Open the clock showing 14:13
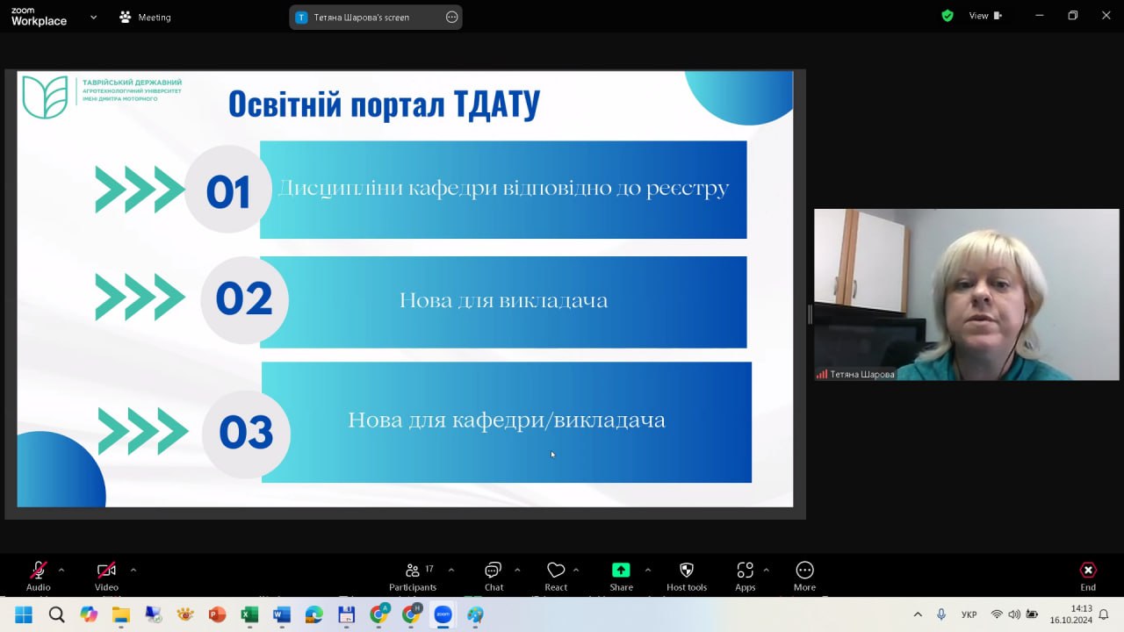The image size is (1124, 632). pos(1070,614)
